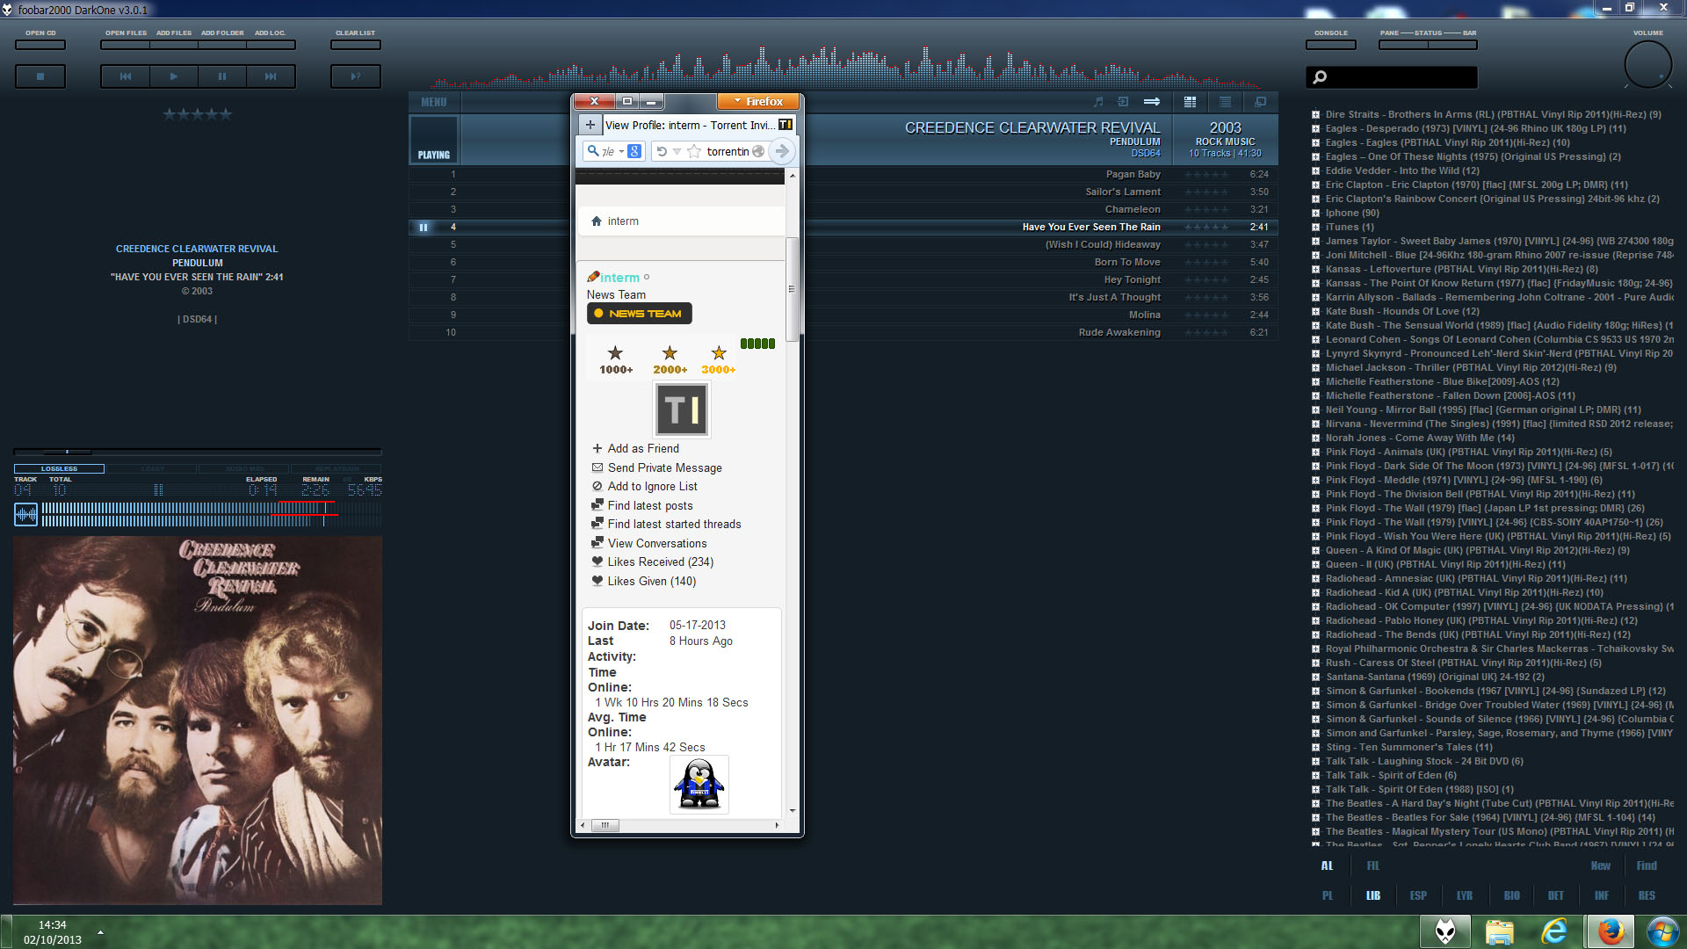The height and width of the screenshot is (949, 1687).
Task: Open Windows Explorer from the taskbar
Action: pyautogui.click(x=1500, y=931)
